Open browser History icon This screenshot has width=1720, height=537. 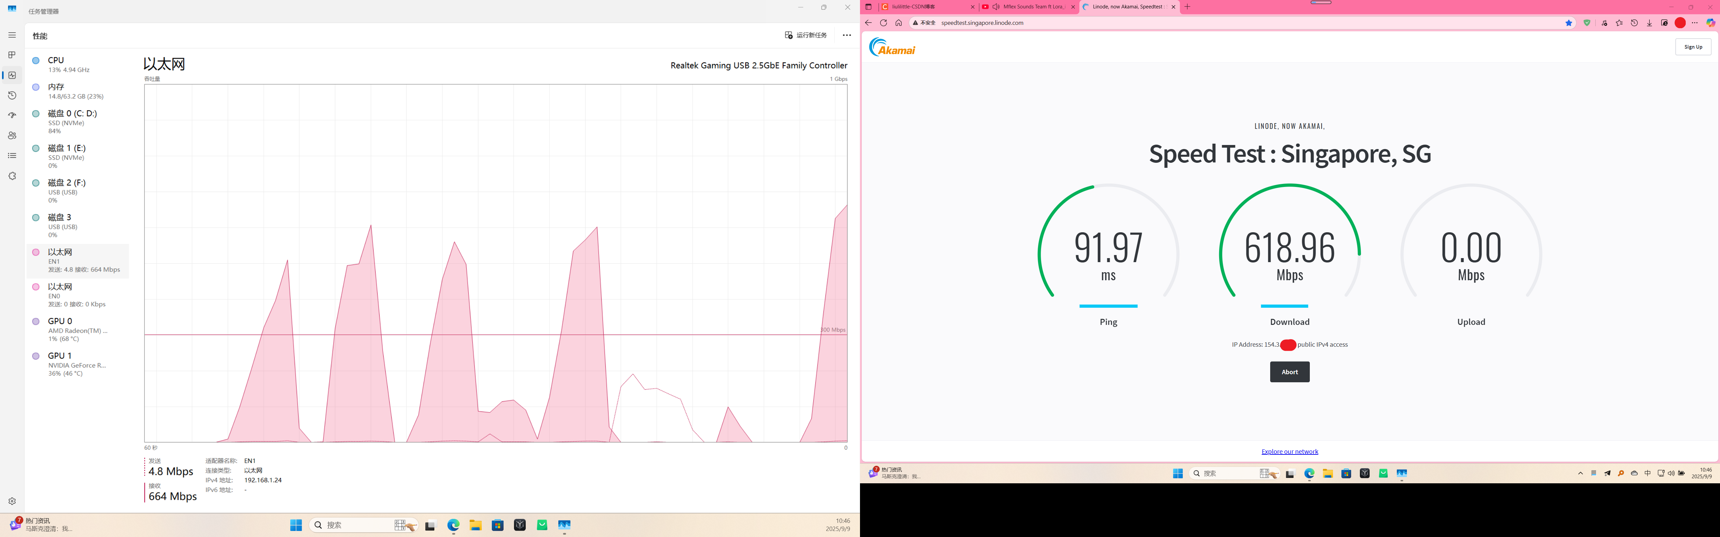coord(1635,23)
